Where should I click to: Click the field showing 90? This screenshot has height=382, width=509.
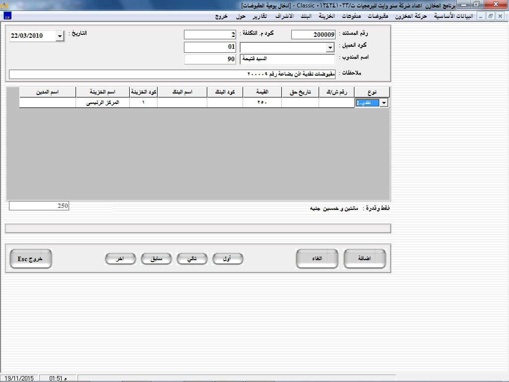pyautogui.click(x=210, y=59)
